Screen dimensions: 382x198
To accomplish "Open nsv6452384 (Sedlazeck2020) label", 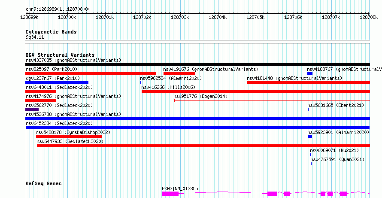I will click(59, 123).
